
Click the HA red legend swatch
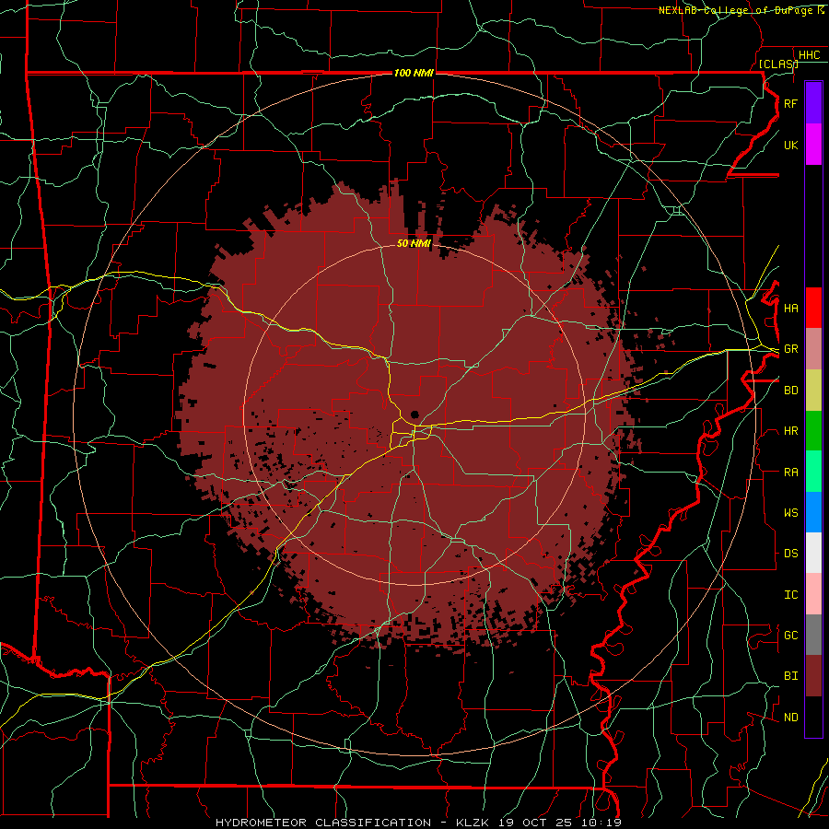click(x=813, y=308)
